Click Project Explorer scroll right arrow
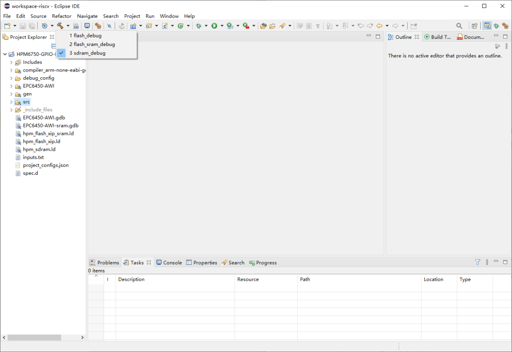The image size is (512, 352). (x=82, y=337)
